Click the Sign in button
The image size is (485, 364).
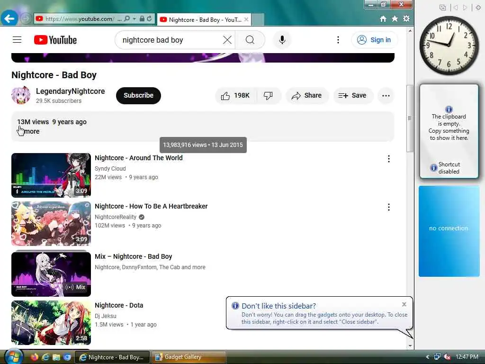(374, 40)
